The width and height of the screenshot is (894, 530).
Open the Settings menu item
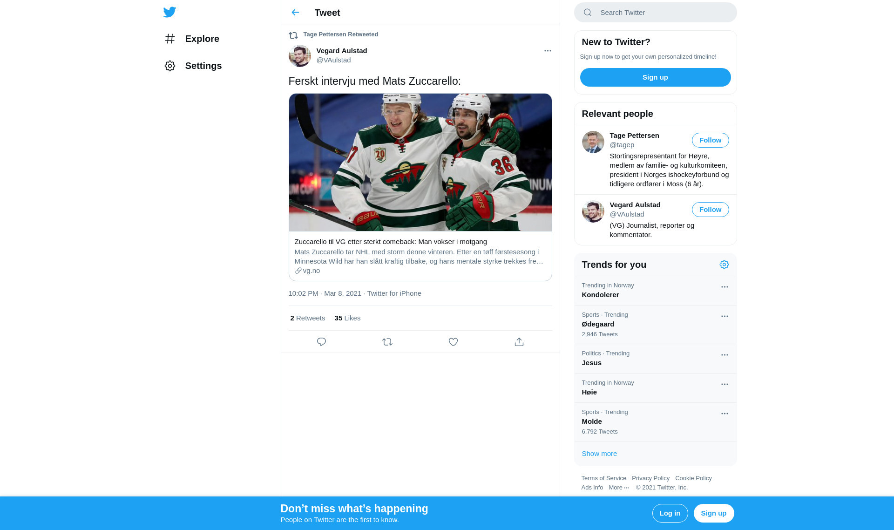click(x=193, y=66)
